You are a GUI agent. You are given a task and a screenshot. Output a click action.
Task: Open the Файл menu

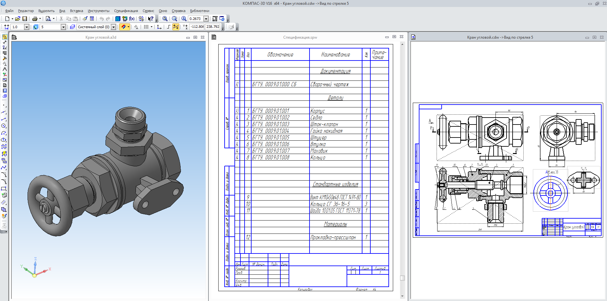pyautogui.click(x=9, y=11)
